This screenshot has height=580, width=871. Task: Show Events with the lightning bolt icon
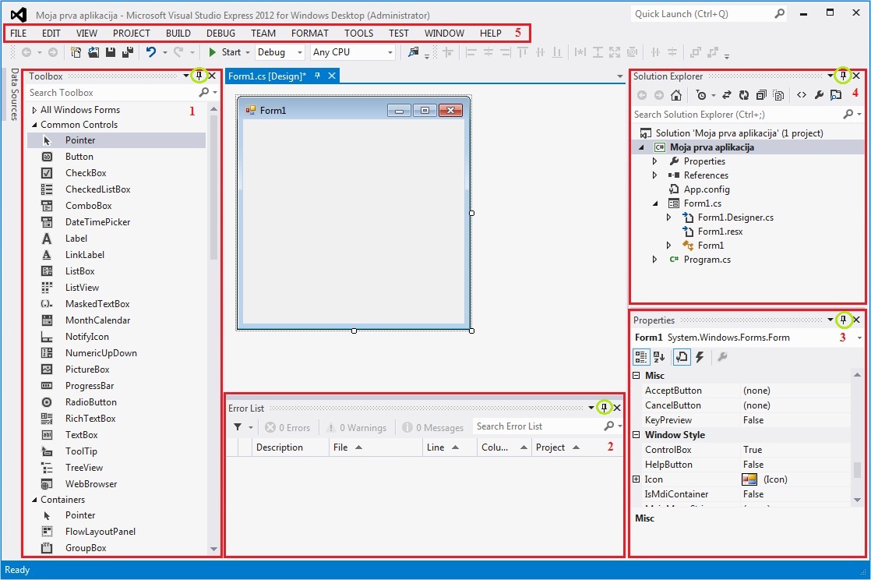700,357
